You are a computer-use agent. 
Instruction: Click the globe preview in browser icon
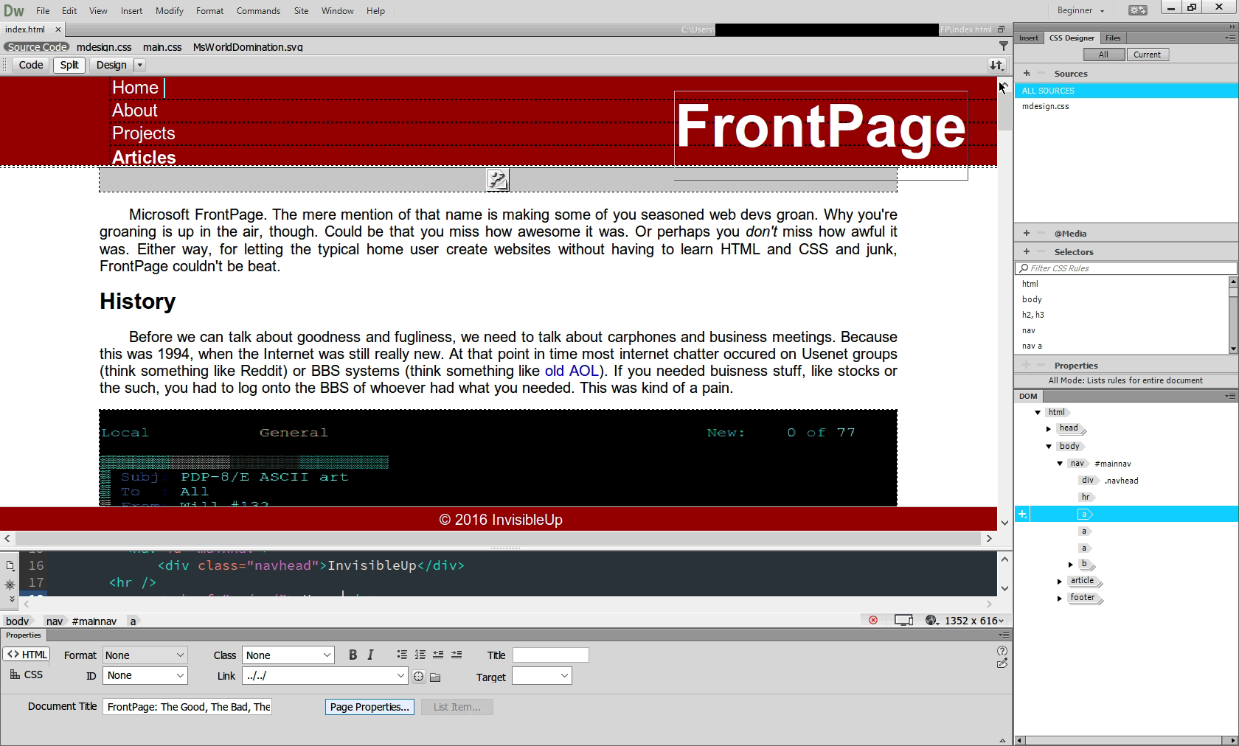pos(931,621)
